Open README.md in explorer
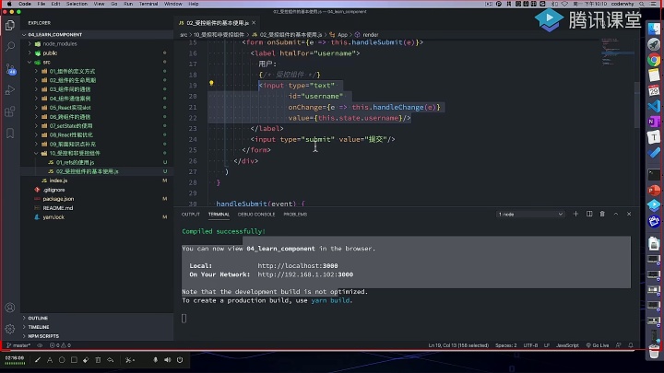 click(57, 208)
